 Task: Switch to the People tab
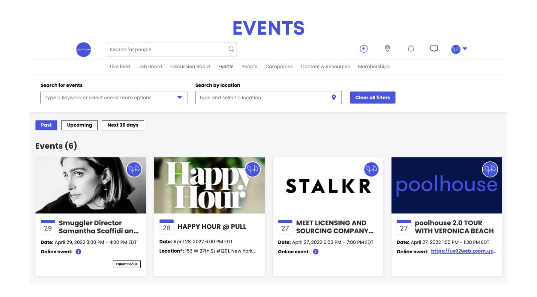(249, 67)
